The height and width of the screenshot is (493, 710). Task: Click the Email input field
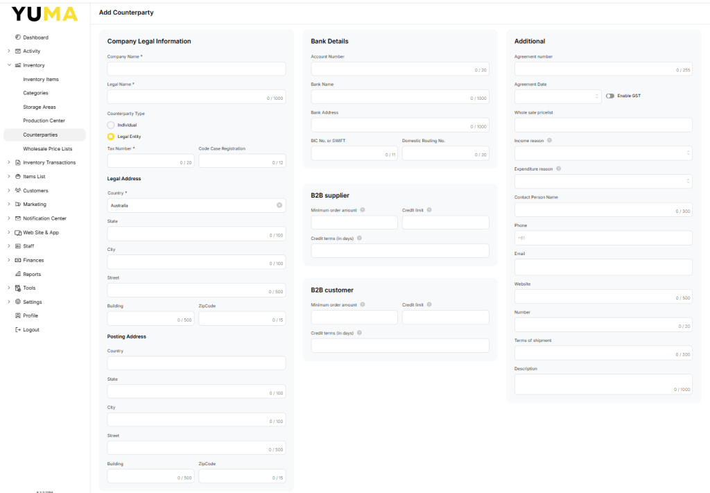[x=603, y=267]
